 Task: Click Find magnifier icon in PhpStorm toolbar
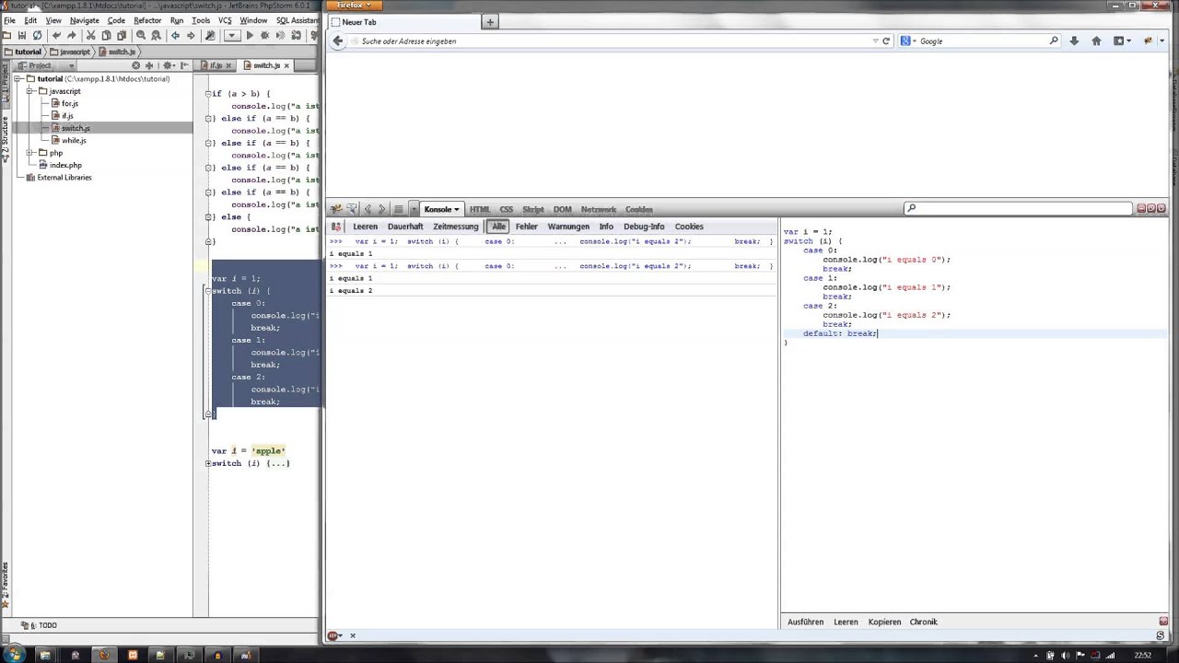(141, 35)
